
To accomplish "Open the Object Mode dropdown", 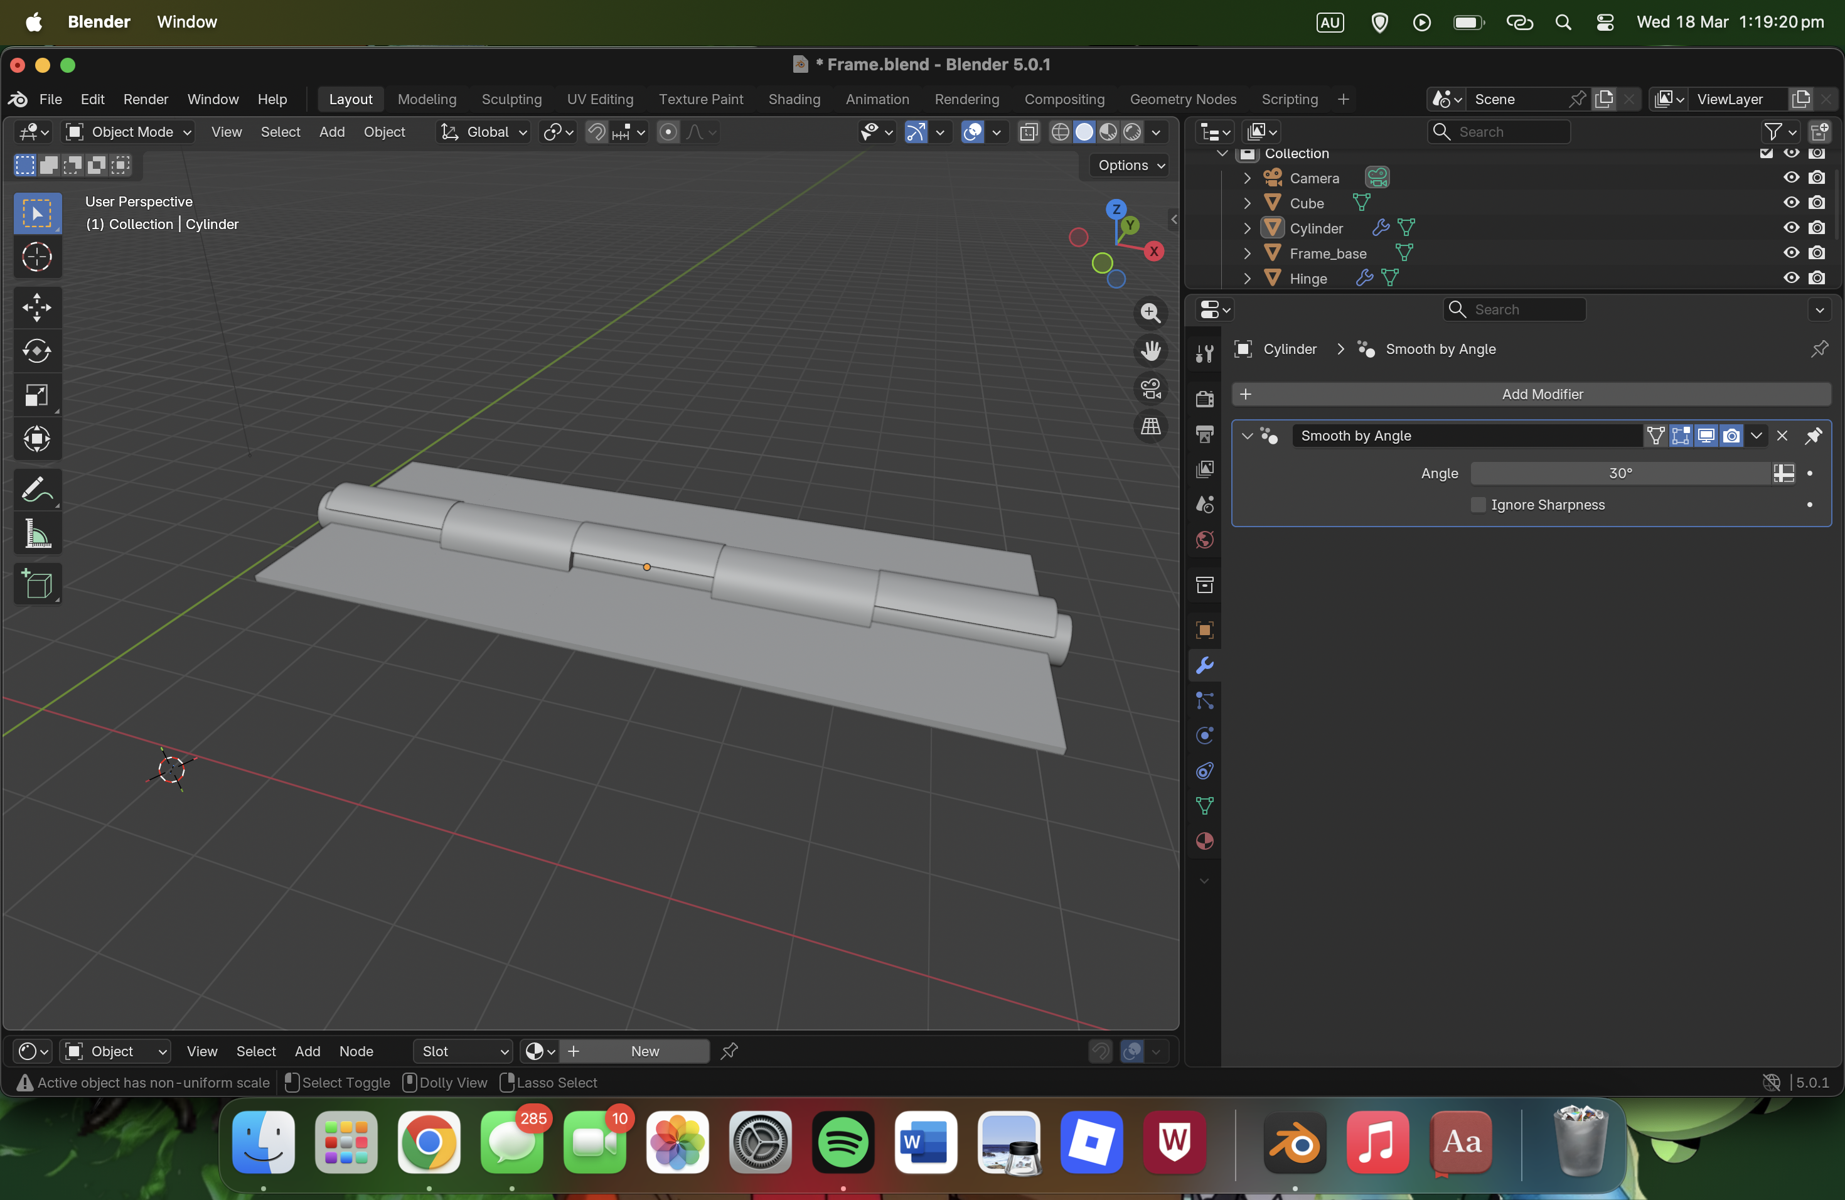I will tap(129, 132).
